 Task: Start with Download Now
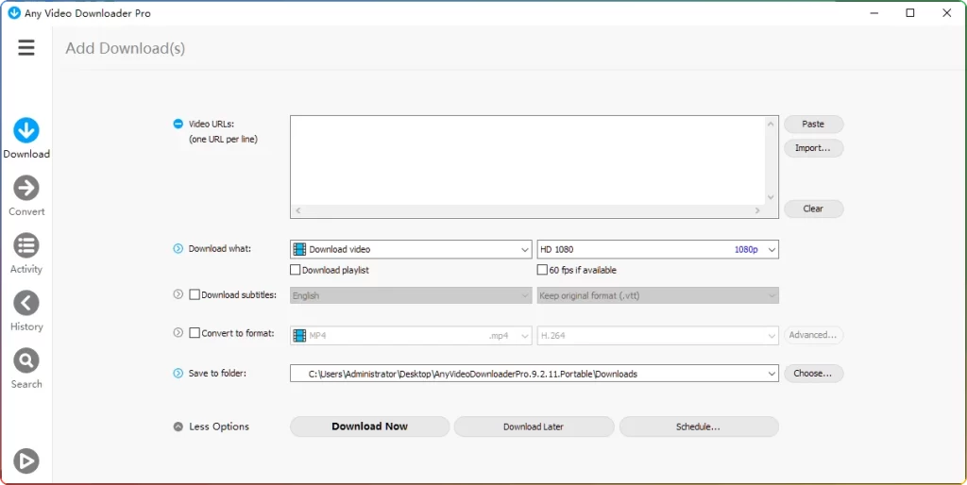[369, 426]
